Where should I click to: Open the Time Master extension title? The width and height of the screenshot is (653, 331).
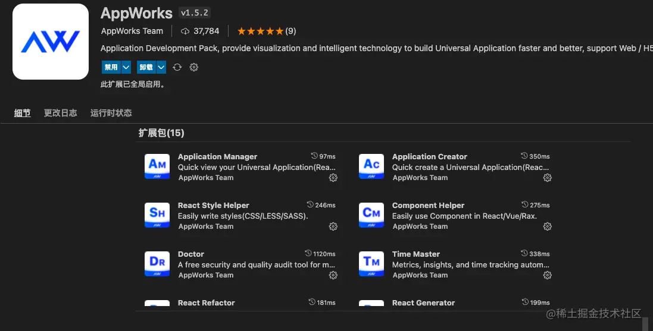415,254
